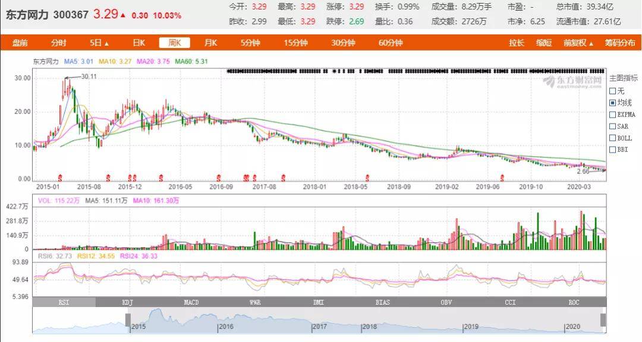Select the 周K weekly candlestick tab

(x=174, y=43)
